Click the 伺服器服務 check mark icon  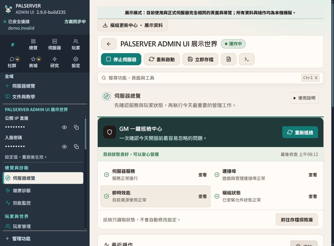[x=107, y=175]
